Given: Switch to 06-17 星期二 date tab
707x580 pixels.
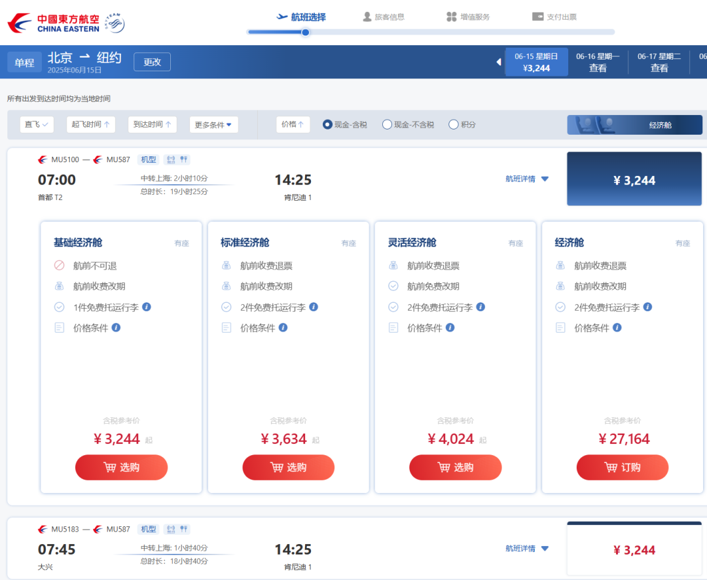Looking at the screenshot, I should pos(659,62).
